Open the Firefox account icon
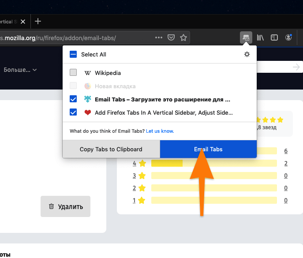The width and height of the screenshot is (303, 258). pos(288,37)
